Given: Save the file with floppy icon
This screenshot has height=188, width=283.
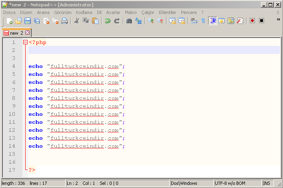Looking at the screenshot, I should pos(28,21).
